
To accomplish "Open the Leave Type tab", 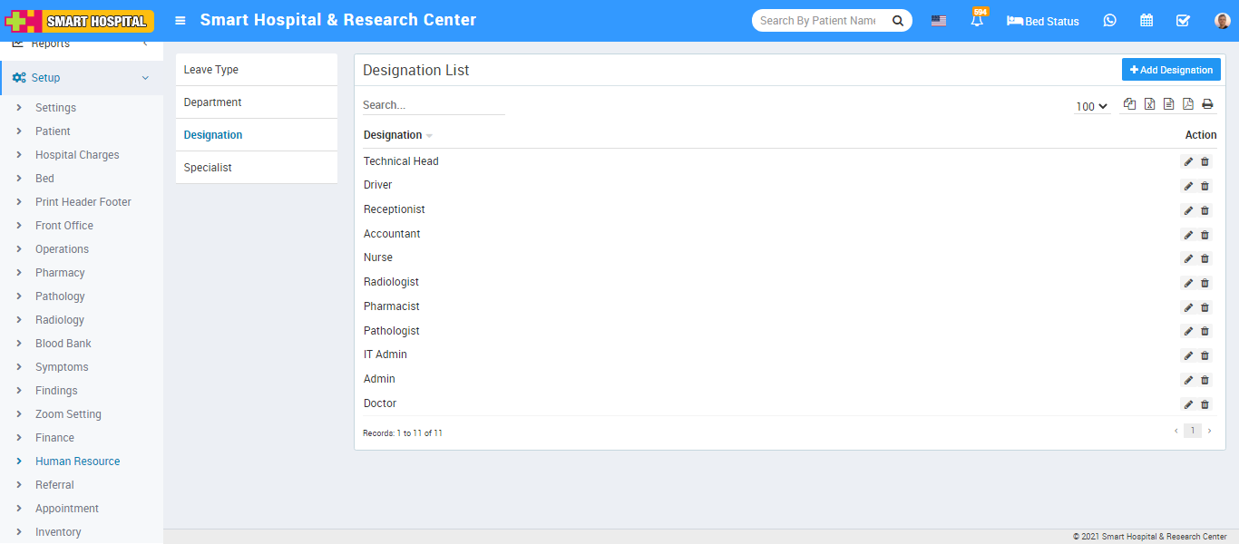I will tap(211, 70).
